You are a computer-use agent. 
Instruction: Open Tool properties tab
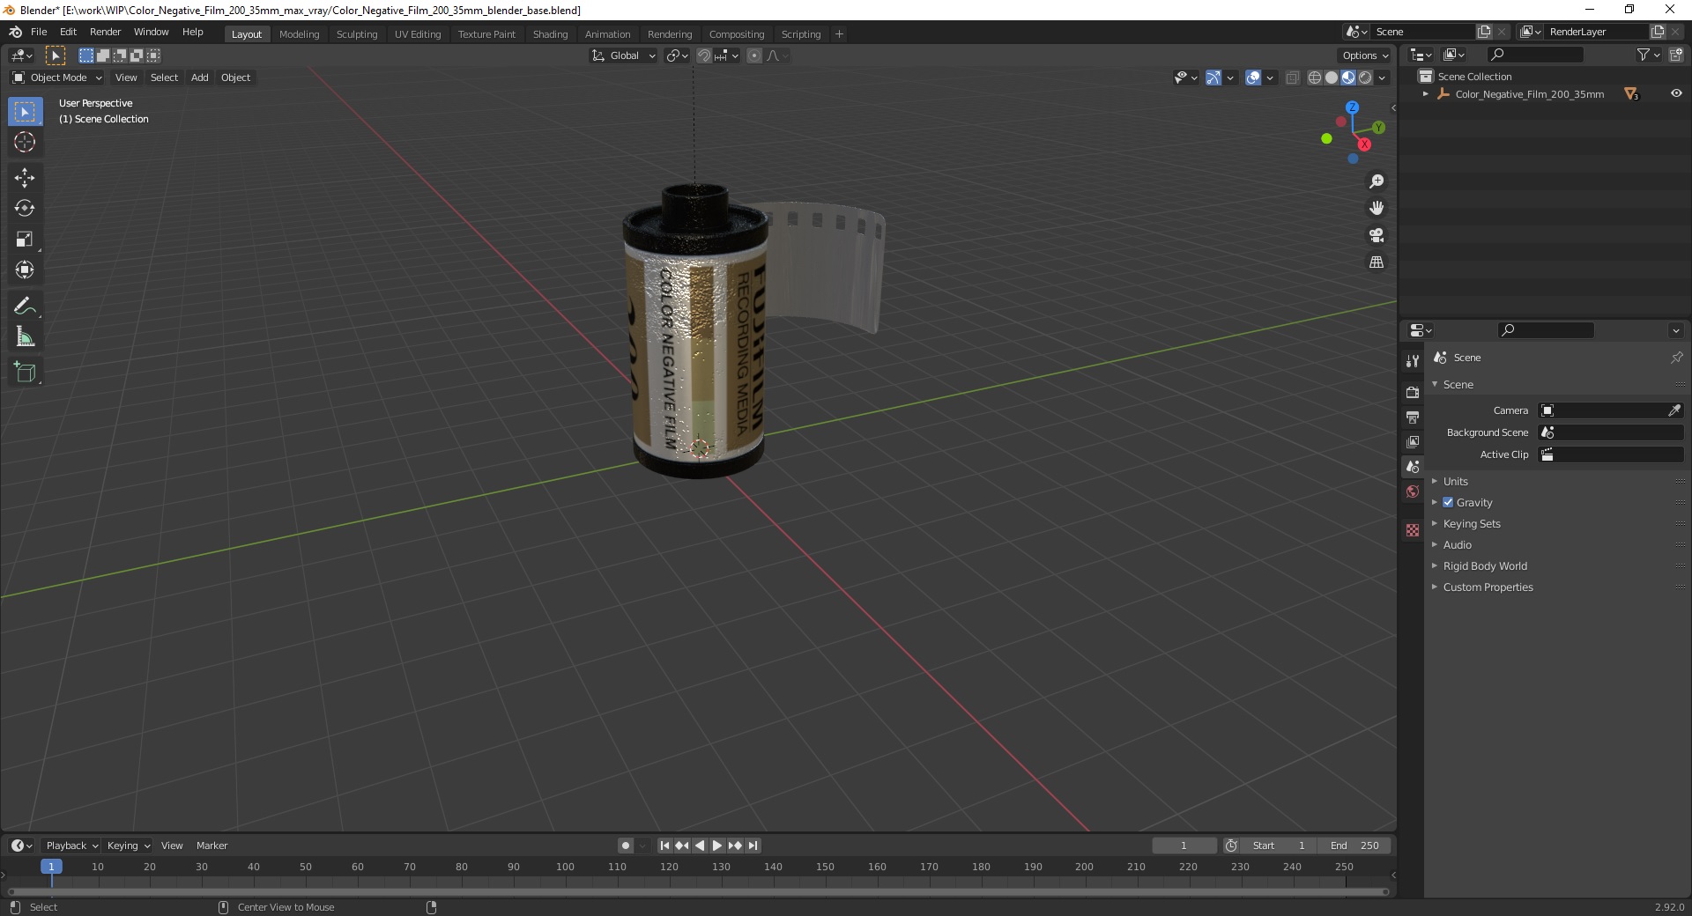1413,361
